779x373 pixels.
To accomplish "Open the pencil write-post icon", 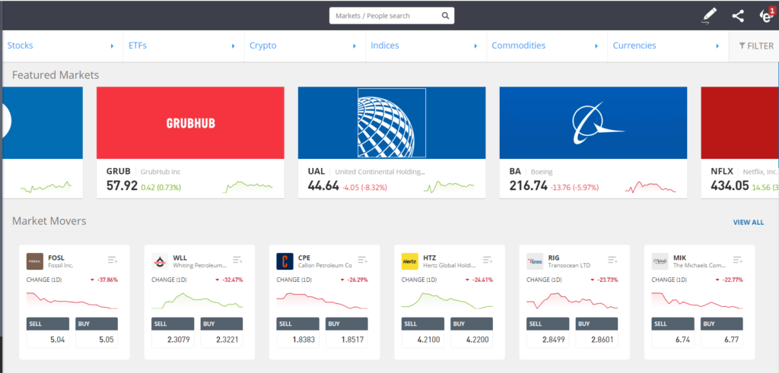I will (x=710, y=16).
